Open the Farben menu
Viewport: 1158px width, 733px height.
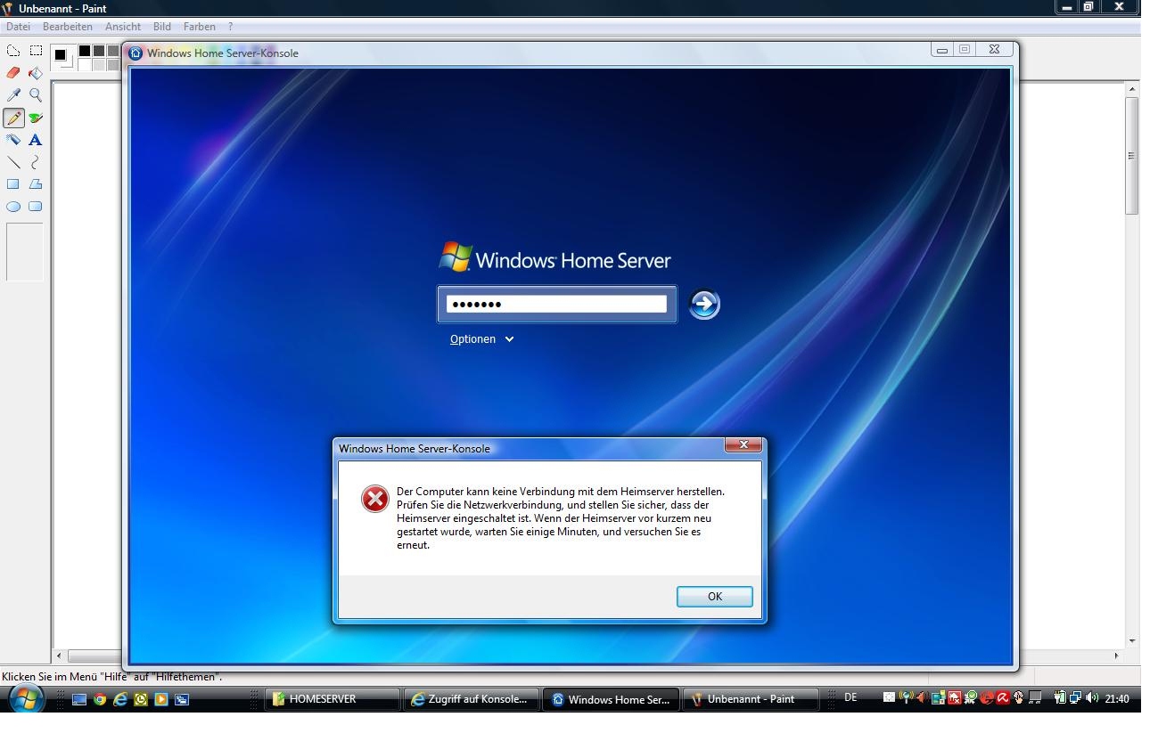coord(200,27)
